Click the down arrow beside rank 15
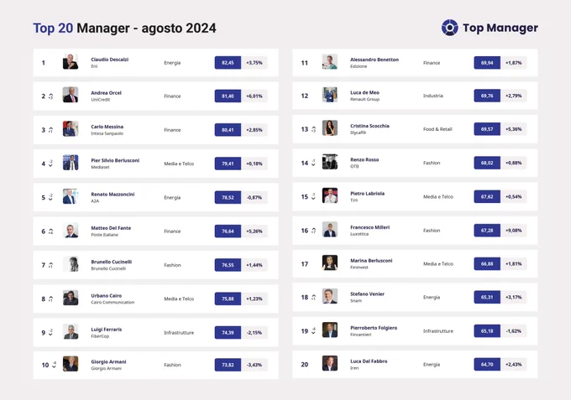Image resolution: width=571 pixels, height=400 pixels. (x=313, y=197)
